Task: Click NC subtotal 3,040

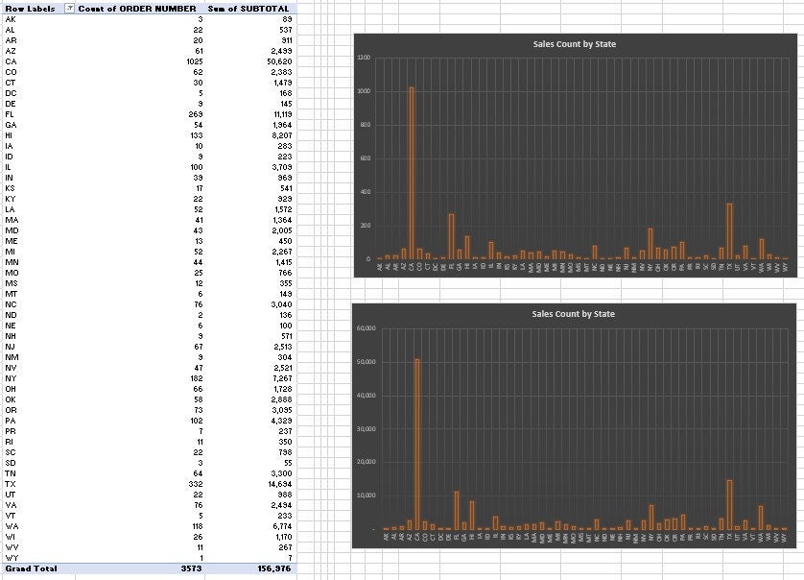Action: point(282,304)
